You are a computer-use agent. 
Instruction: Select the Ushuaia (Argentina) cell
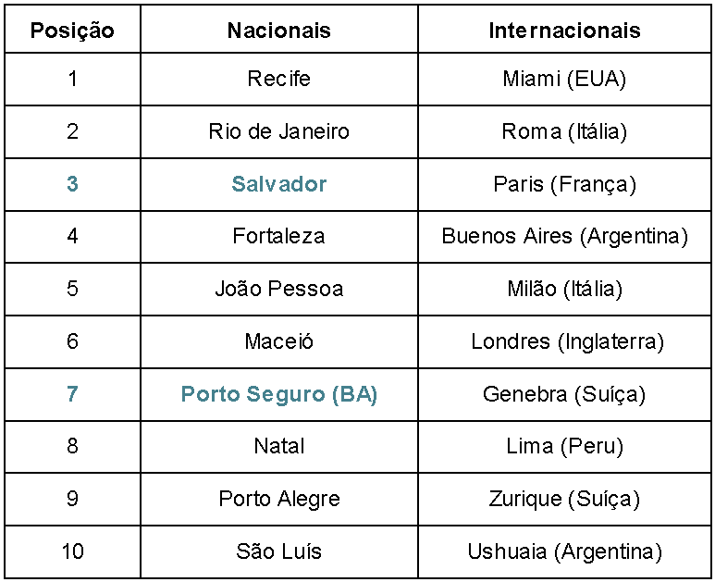[564, 552]
